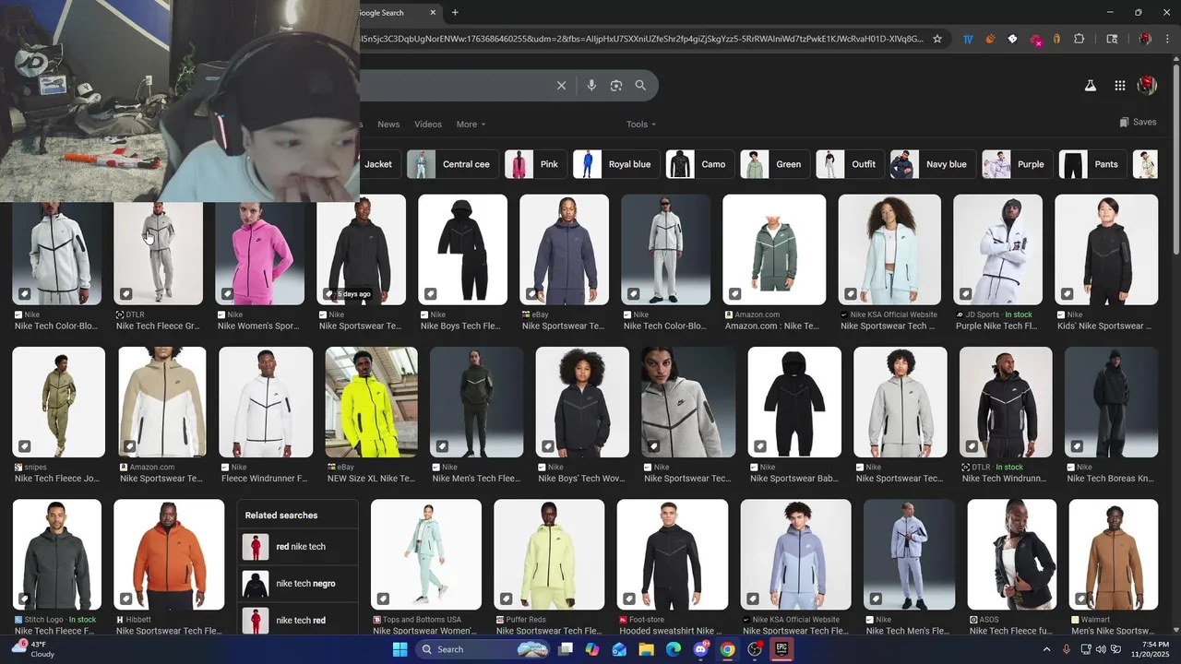Screen dimensions: 1181x664
Task: Open the Chrome profile avatar in the toolbar
Action: (1145, 39)
